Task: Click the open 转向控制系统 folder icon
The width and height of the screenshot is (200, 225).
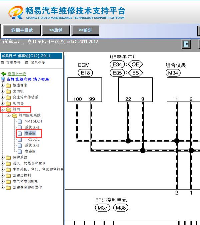Action: (14, 116)
